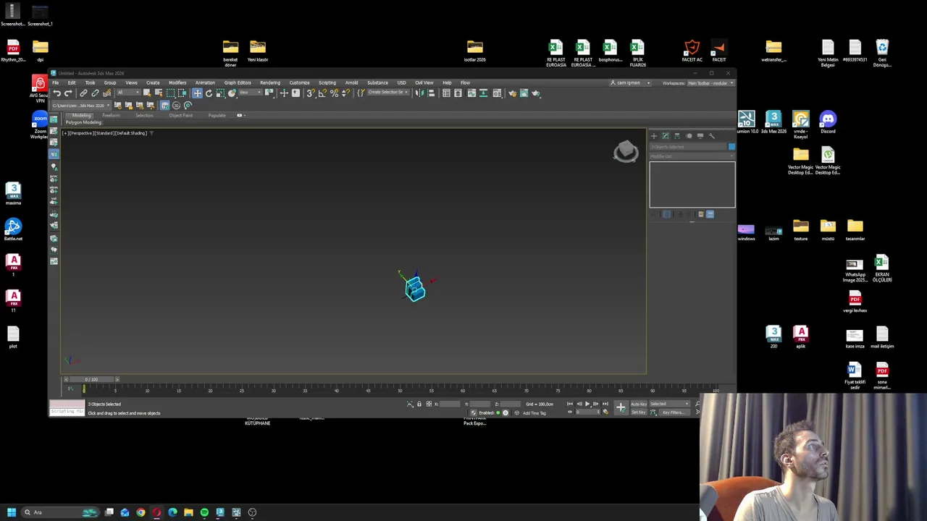Toggle the 3D Snaps button

click(310, 93)
